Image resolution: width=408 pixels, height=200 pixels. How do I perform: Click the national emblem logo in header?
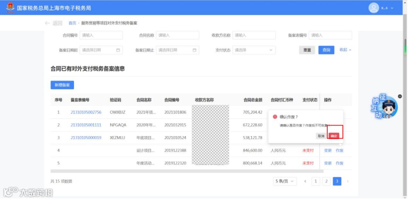pos(11,8)
